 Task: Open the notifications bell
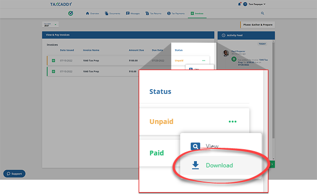pos(239,4)
